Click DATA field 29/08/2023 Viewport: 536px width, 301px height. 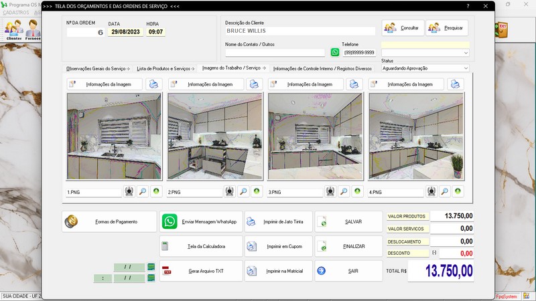(x=125, y=31)
